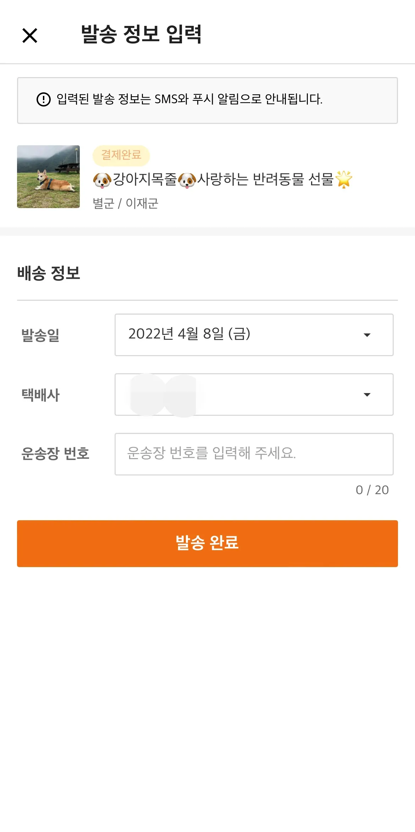
Task: Tap the 결제완료 status badge
Action: 121,155
